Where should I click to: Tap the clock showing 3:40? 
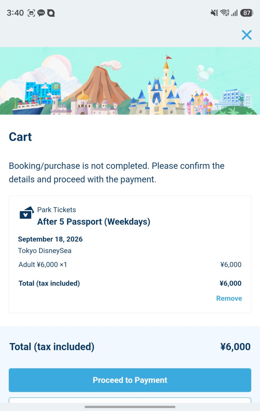[x=15, y=13]
